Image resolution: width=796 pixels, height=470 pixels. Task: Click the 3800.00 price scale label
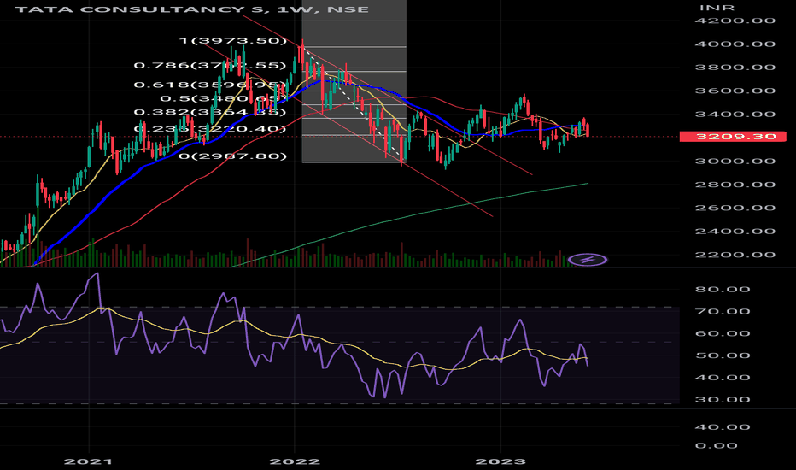click(735, 67)
